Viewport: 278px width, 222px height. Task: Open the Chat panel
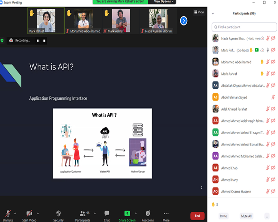tap(107, 213)
